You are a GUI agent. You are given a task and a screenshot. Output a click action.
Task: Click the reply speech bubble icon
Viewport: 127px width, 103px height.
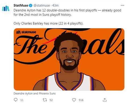tap(16, 100)
